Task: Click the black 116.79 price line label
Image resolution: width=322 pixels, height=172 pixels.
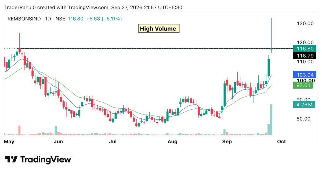Action: pos(305,56)
